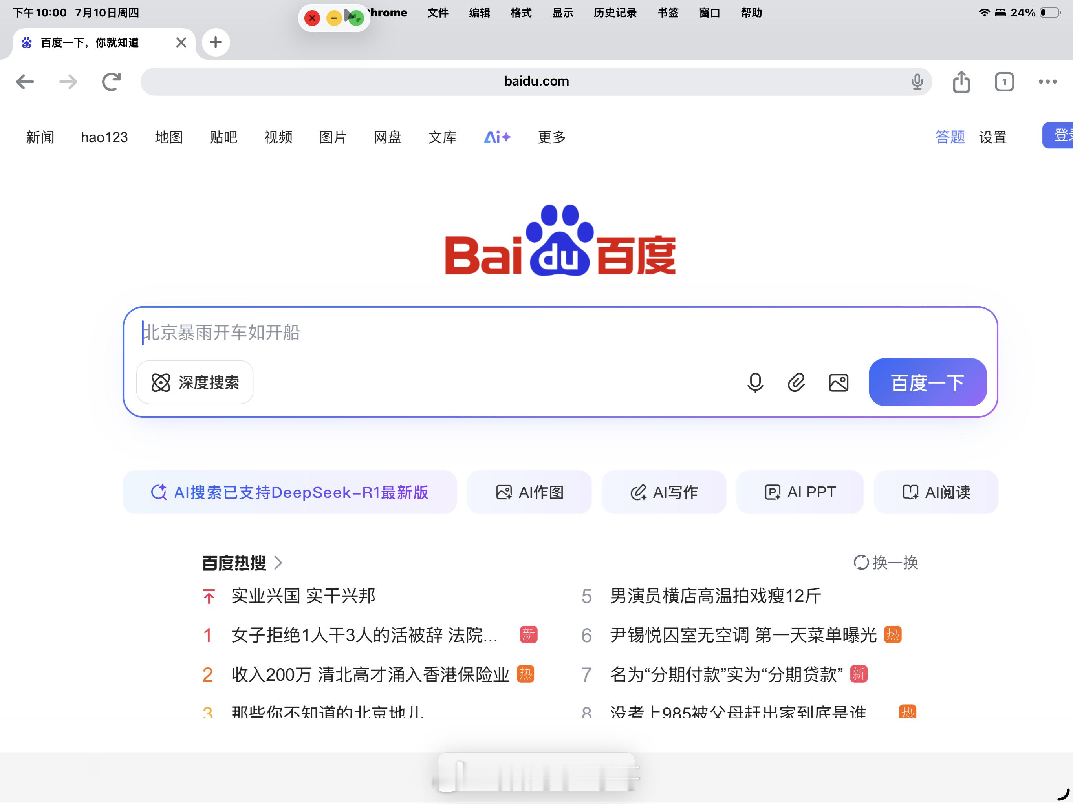Open the 书签 menu
Image resolution: width=1073 pixels, height=804 pixels.
coord(668,13)
